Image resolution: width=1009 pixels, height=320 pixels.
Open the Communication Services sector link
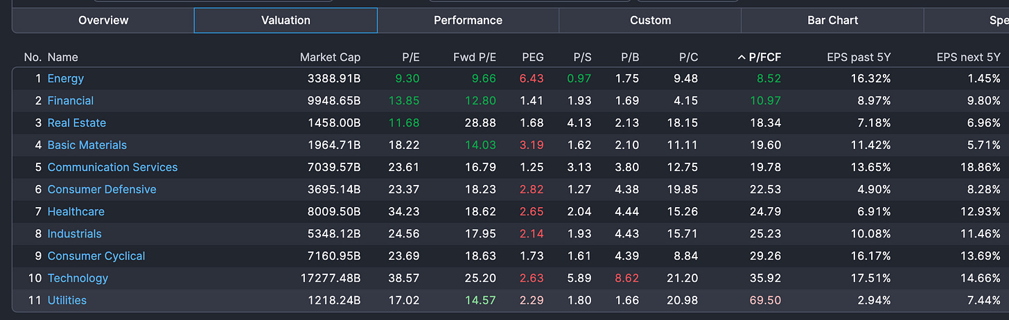pyautogui.click(x=112, y=167)
